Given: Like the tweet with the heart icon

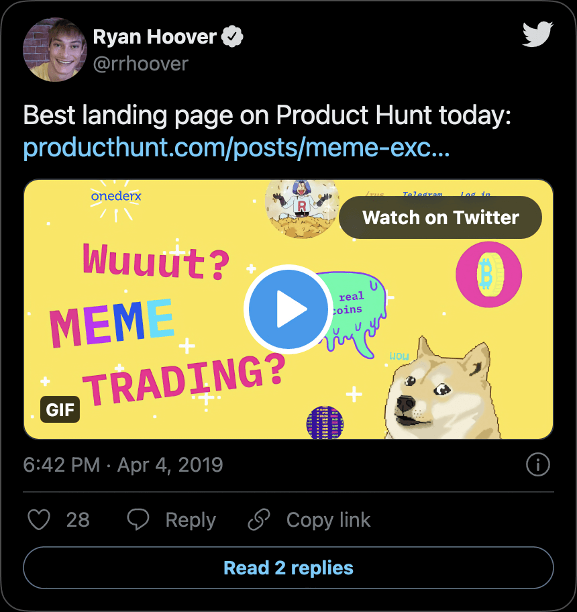Looking at the screenshot, I should pyautogui.click(x=39, y=520).
